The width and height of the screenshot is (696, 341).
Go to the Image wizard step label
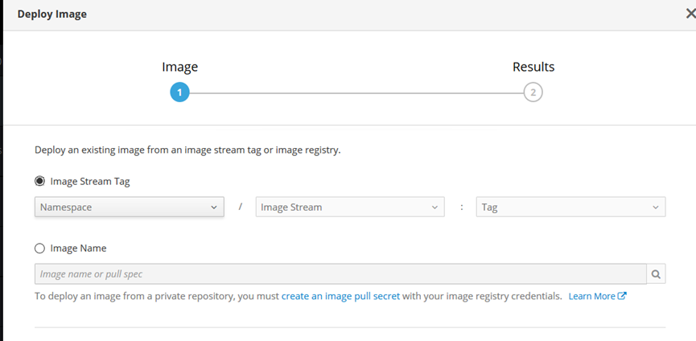[x=179, y=67]
